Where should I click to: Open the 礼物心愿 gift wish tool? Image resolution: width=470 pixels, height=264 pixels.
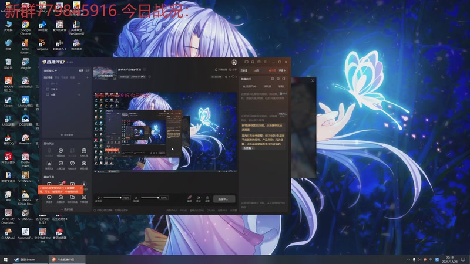pyautogui.click(x=84, y=152)
